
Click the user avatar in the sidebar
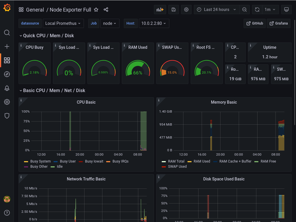pos(7,199)
